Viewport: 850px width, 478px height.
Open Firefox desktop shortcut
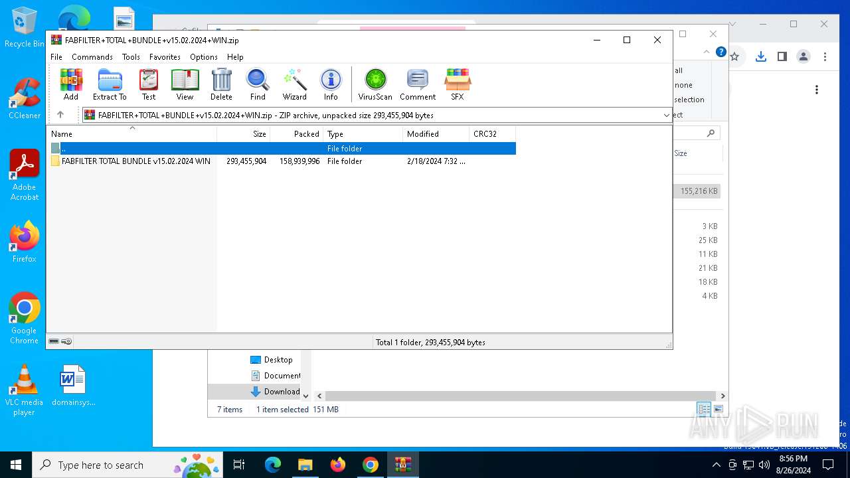(25, 242)
